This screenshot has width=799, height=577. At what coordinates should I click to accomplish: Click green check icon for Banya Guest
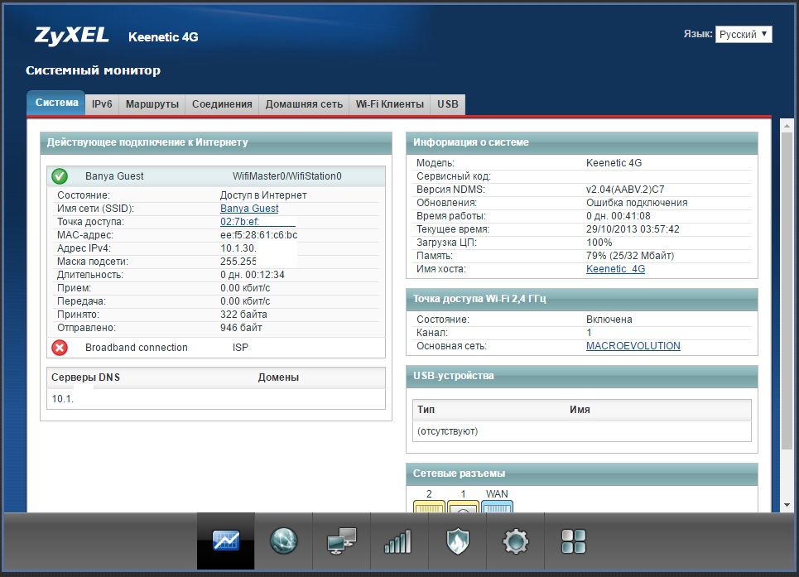[60, 176]
